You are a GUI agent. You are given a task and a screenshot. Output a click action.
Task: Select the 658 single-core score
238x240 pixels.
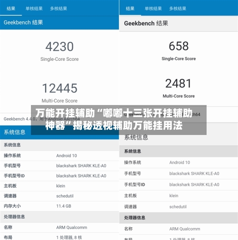(178, 46)
